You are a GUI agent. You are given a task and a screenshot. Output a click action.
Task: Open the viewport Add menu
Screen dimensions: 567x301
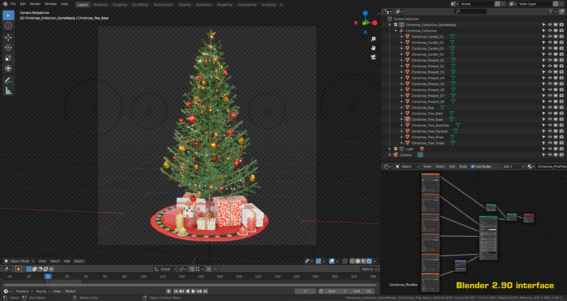[x=67, y=261]
